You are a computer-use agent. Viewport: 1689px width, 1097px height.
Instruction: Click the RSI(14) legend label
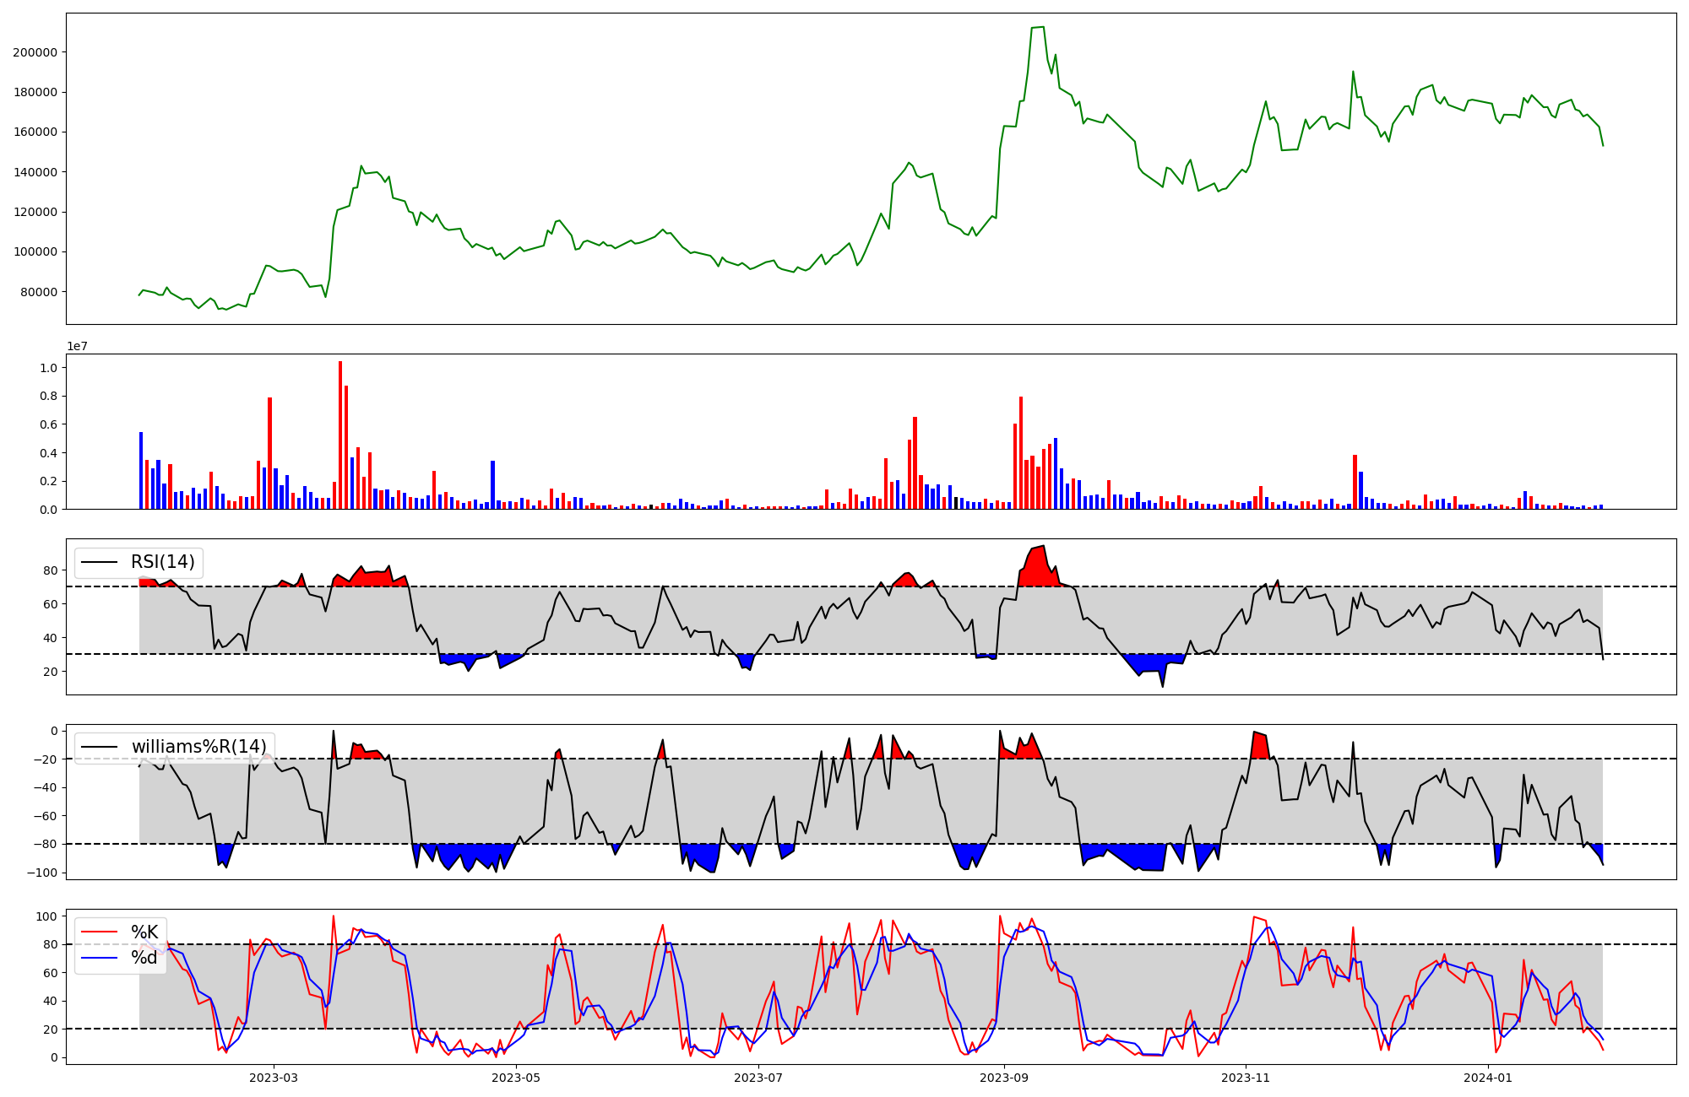(162, 562)
